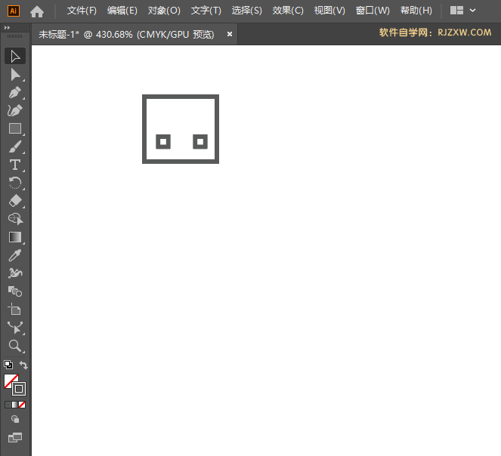501x456 pixels.
Task: Select the Direct Selection tool
Action: (15, 75)
